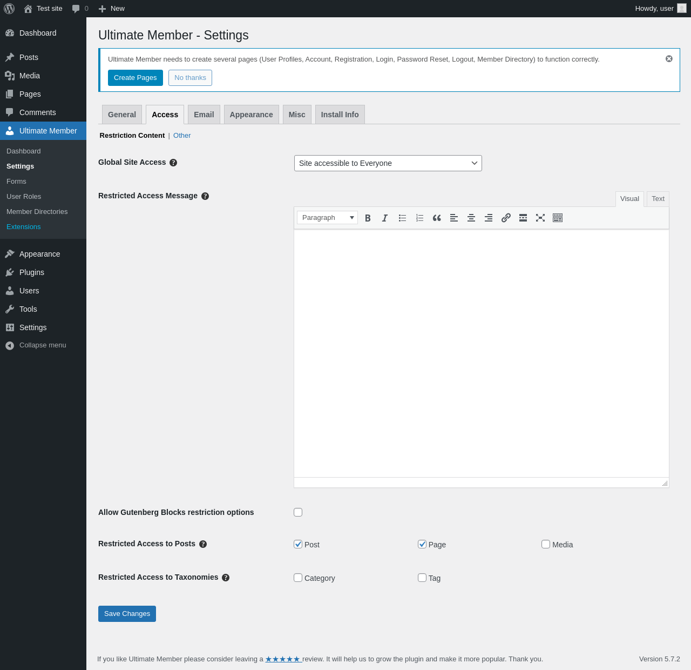This screenshot has width=691, height=670.
Task: Switch to the Misc settings tab
Action: point(297,115)
